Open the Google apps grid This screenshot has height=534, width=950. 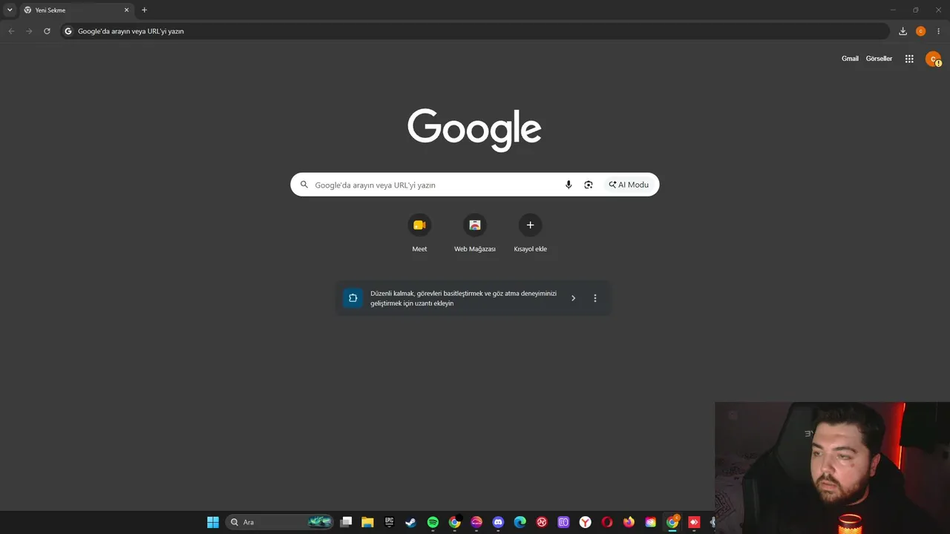coord(909,59)
